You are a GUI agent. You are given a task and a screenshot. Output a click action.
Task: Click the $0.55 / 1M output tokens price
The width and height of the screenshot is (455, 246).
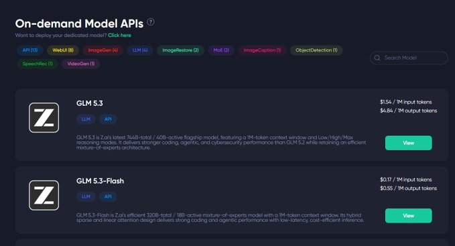tap(408, 188)
